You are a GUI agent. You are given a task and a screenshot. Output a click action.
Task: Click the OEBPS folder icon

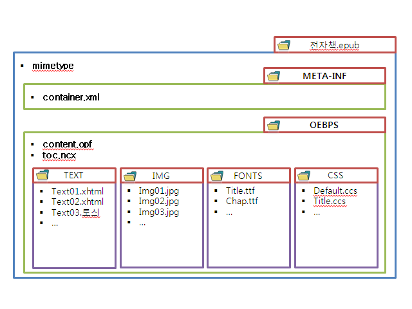(x=274, y=126)
